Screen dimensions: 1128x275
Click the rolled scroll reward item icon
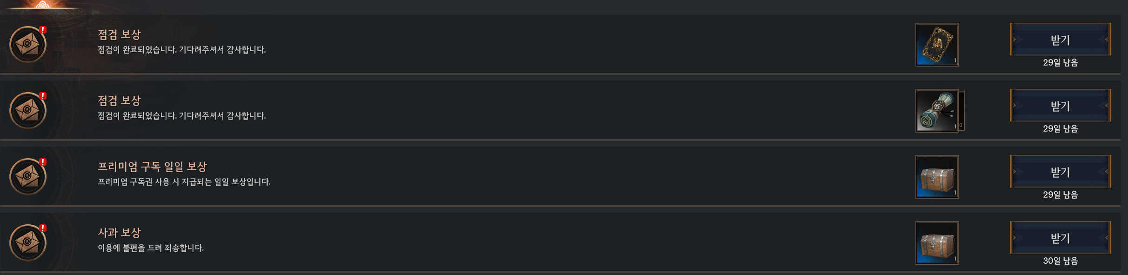pyautogui.click(x=937, y=111)
